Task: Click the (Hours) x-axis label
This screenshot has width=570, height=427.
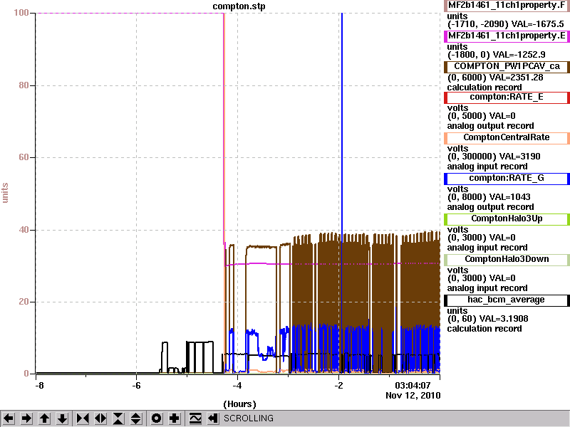Action: pos(239,404)
